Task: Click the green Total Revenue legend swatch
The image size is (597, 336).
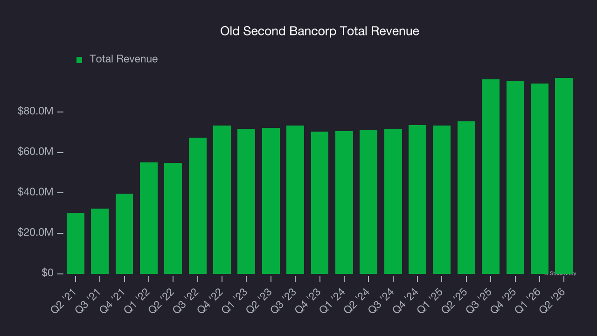Action: coord(79,60)
